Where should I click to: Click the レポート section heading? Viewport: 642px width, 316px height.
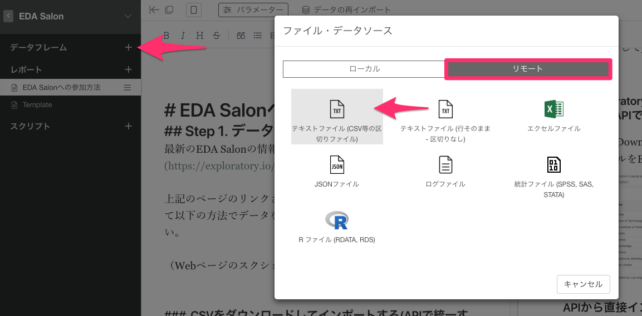click(x=26, y=69)
